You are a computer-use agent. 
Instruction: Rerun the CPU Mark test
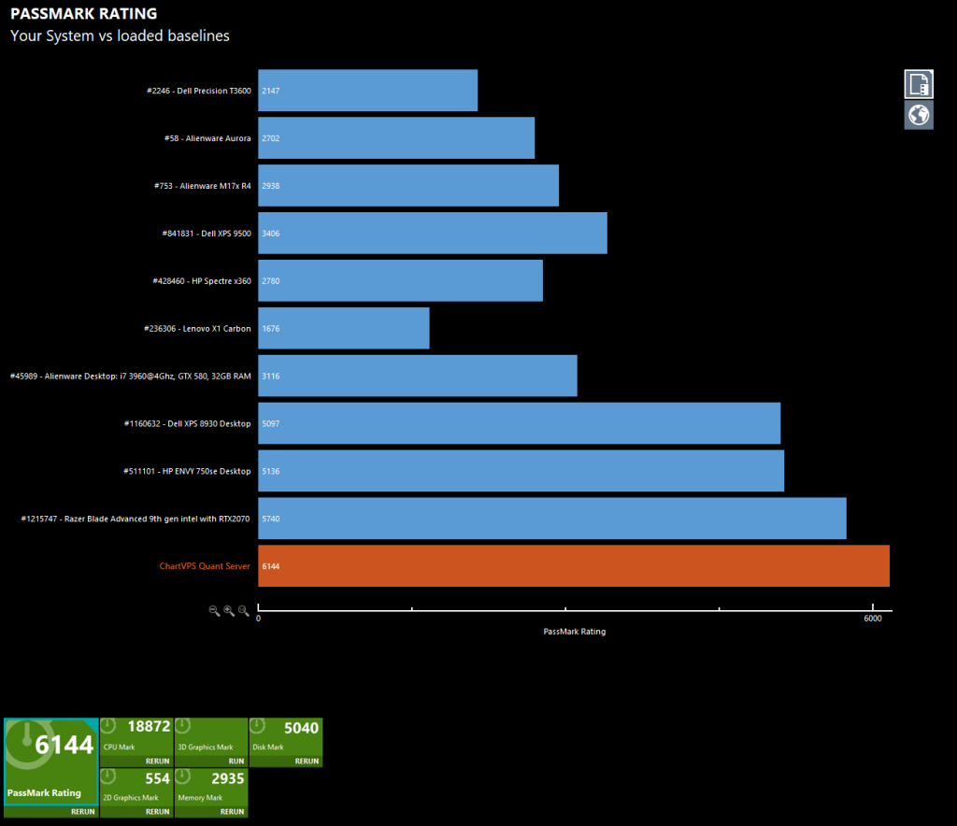pos(157,762)
